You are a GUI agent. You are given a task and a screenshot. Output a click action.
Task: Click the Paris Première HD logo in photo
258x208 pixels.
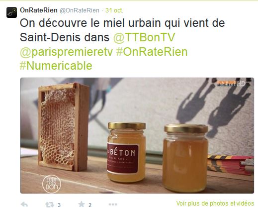tap(231, 84)
